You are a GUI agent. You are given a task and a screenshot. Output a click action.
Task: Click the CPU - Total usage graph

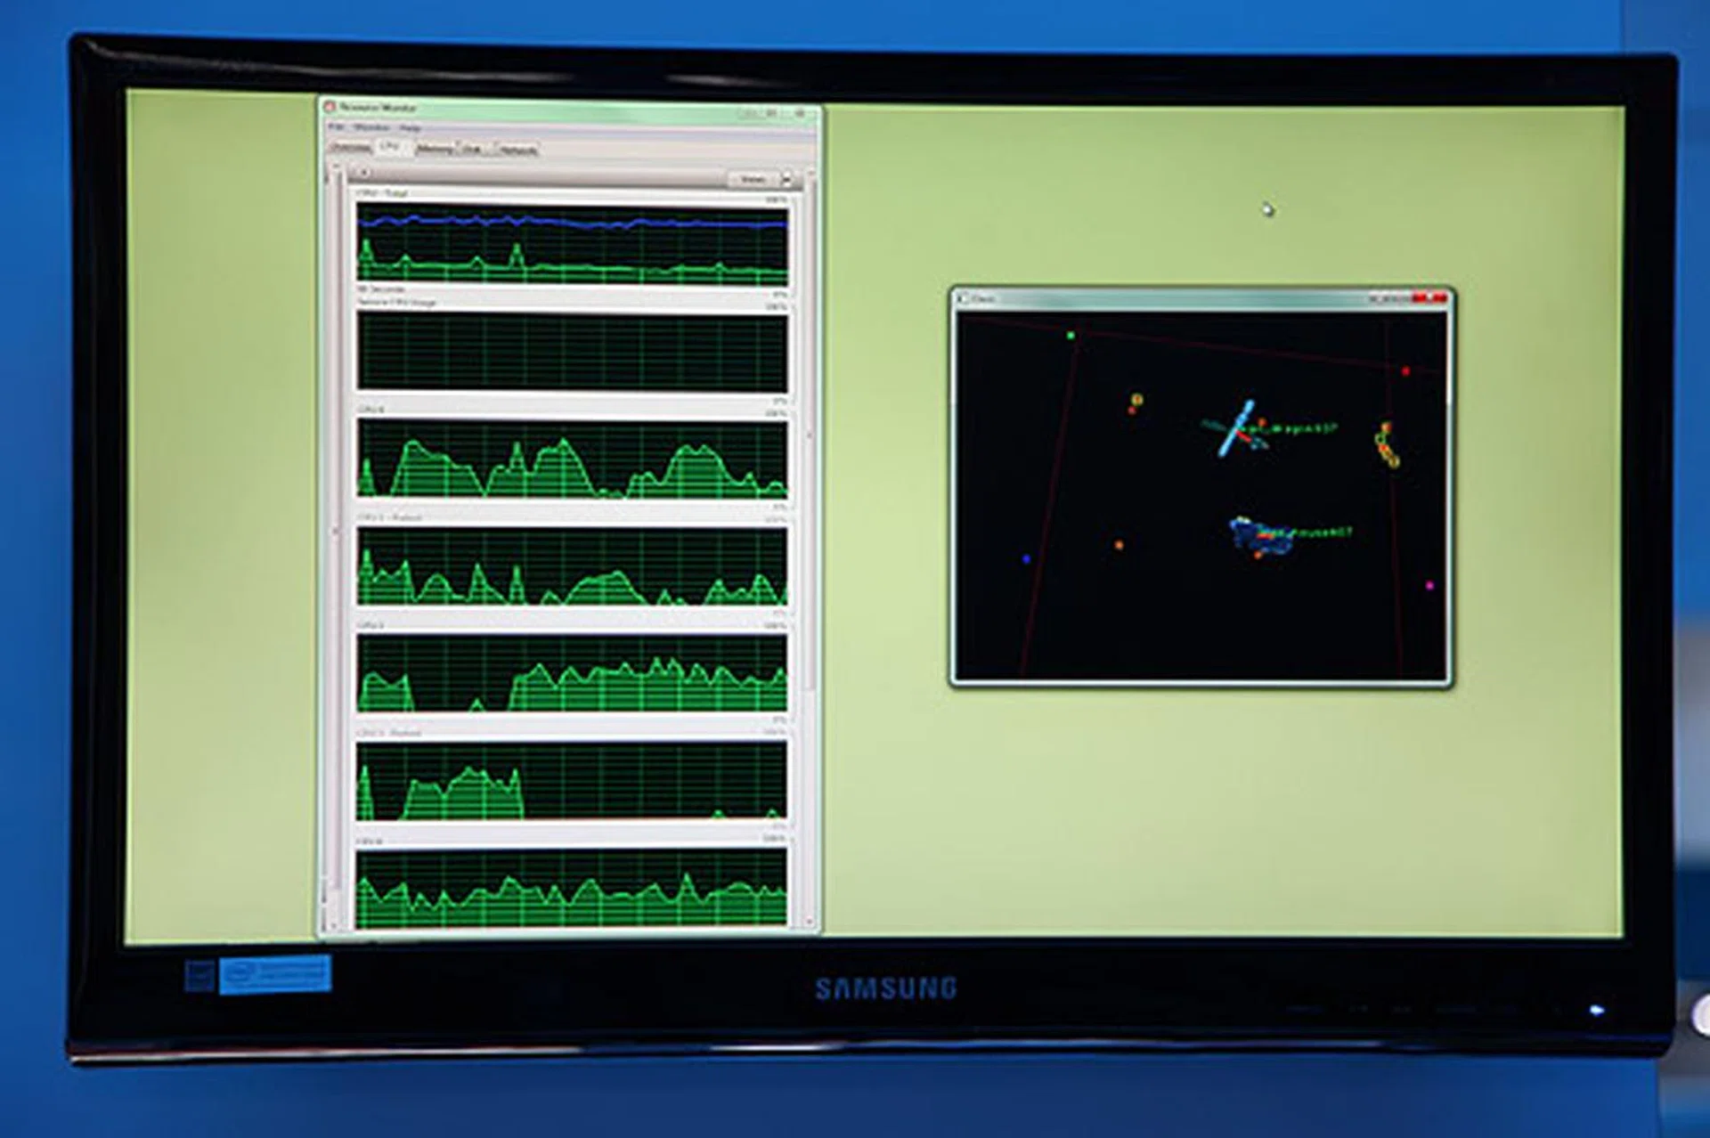pyautogui.click(x=572, y=244)
